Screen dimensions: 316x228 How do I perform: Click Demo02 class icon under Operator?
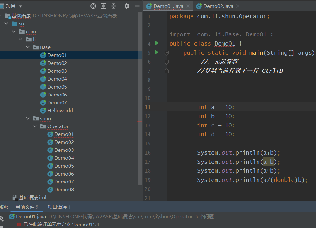[50, 142]
